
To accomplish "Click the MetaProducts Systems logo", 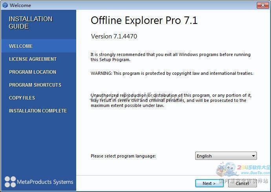I will [x=39, y=182].
